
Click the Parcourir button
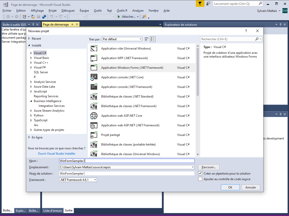(209, 167)
